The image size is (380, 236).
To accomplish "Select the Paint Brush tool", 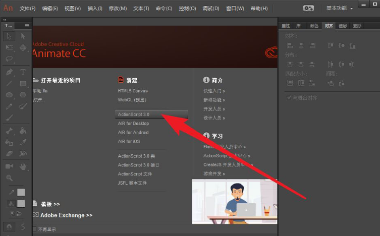I will (23, 106).
